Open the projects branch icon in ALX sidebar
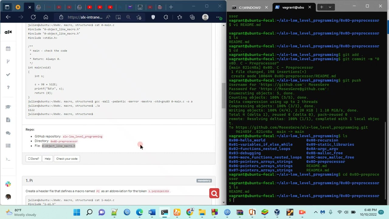The width and height of the screenshot is (389, 219). coord(8,61)
